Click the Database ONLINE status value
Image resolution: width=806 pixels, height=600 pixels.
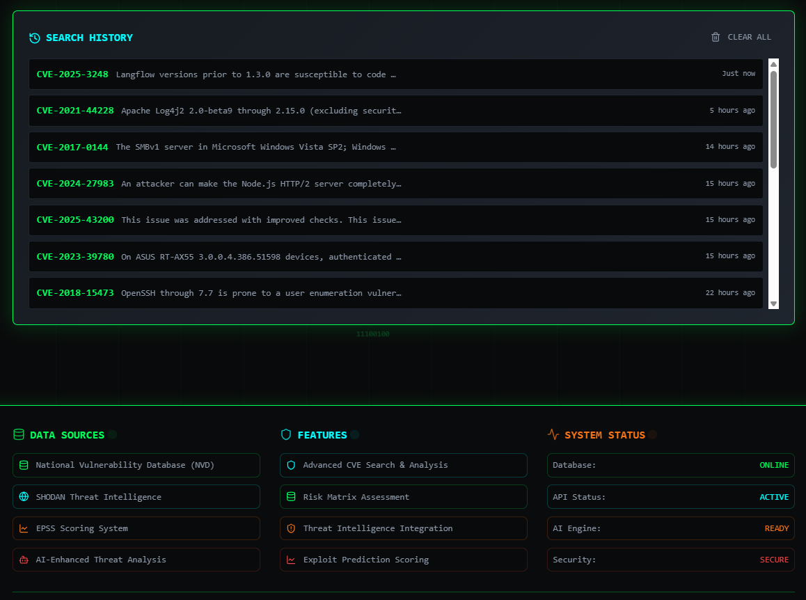point(773,465)
